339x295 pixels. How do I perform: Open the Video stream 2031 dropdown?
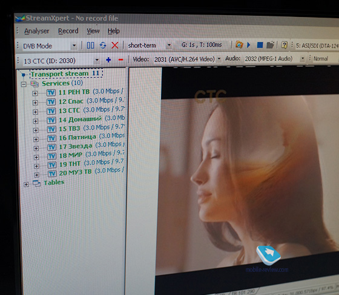coord(187,59)
